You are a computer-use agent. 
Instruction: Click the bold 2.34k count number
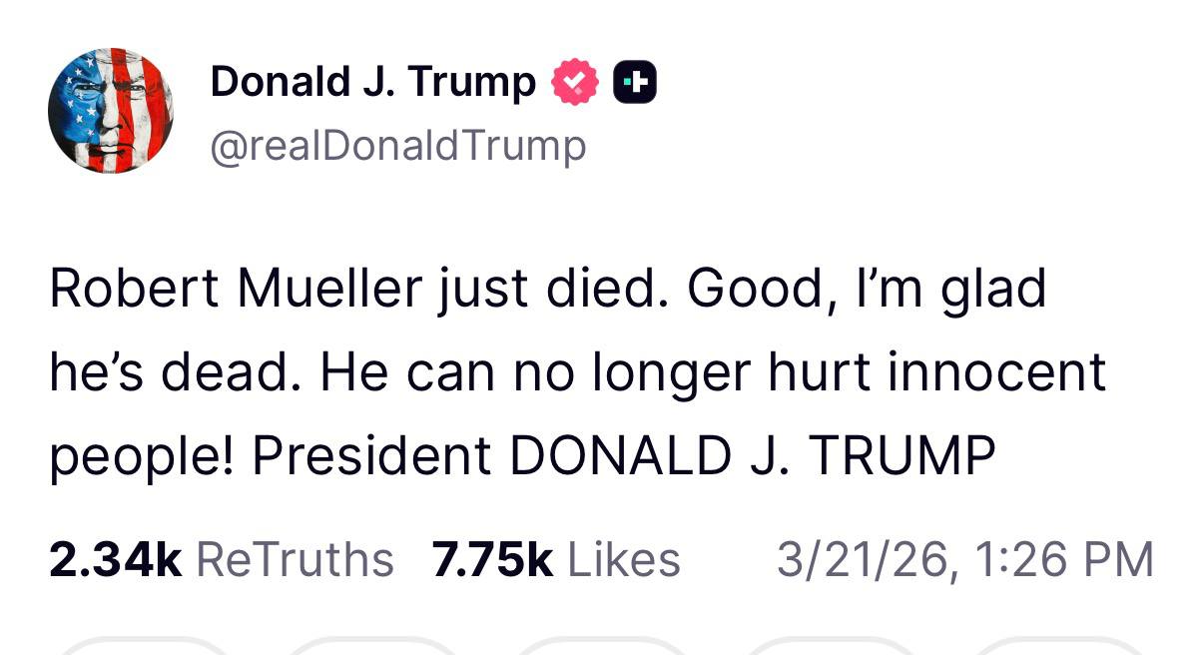[x=115, y=559]
